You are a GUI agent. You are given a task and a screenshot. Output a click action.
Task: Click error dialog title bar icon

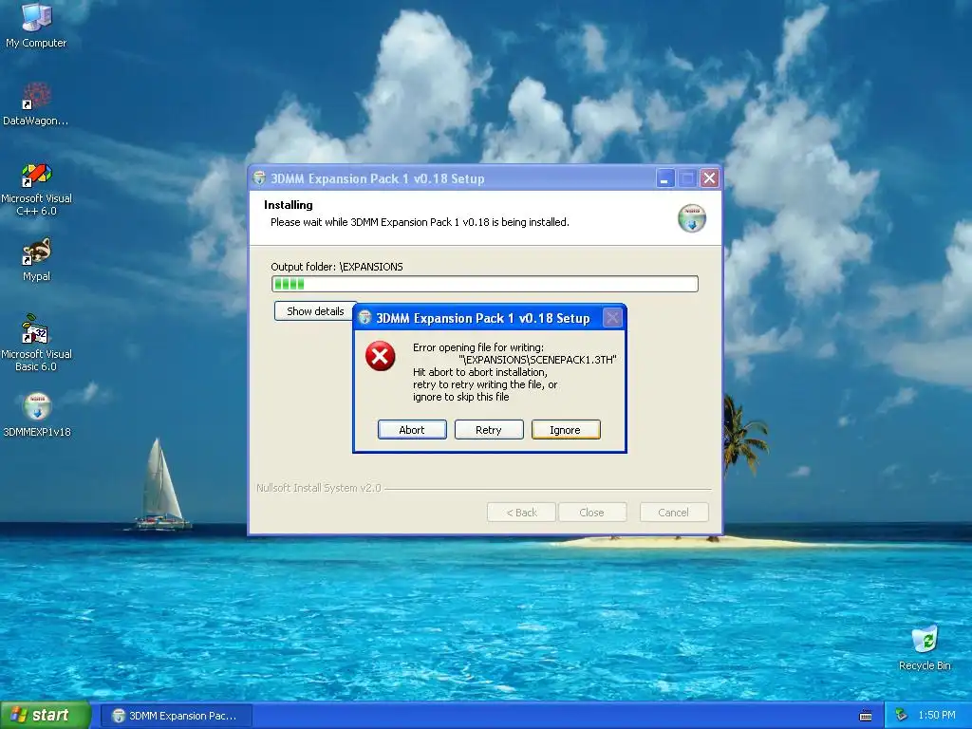click(x=365, y=318)
